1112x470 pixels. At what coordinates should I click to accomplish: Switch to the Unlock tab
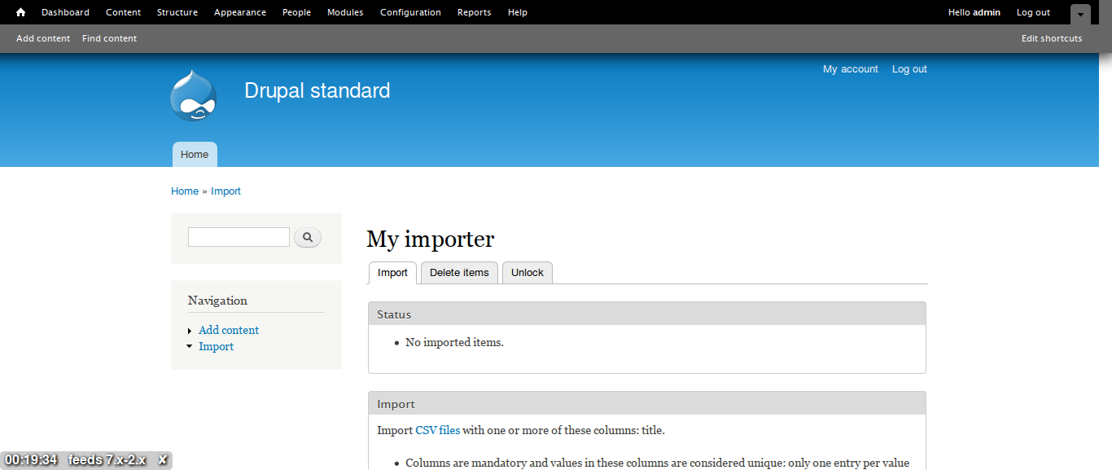tap(527, 273)
